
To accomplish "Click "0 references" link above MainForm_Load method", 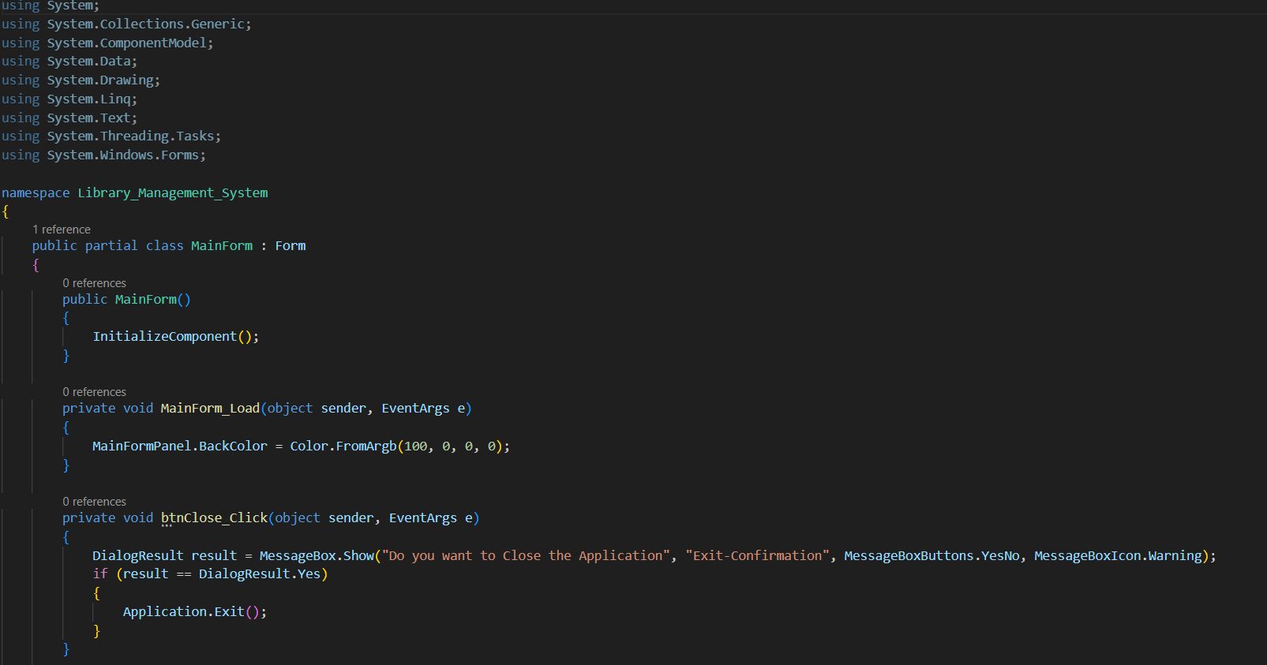I will (94, 392).
